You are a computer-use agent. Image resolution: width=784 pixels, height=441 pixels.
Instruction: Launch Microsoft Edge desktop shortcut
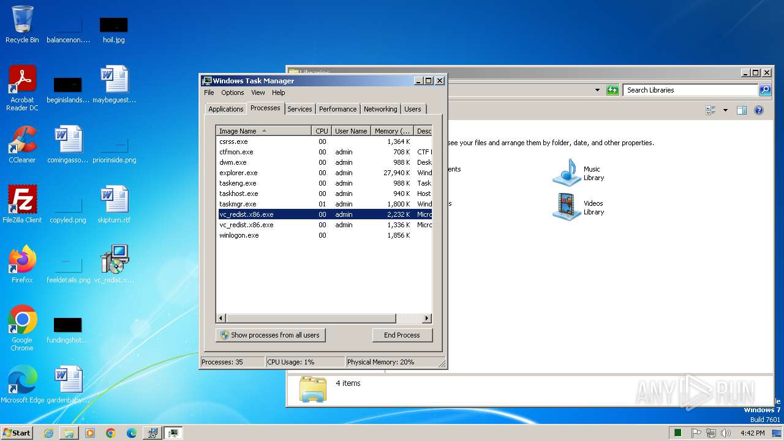(x=22, y=384)
